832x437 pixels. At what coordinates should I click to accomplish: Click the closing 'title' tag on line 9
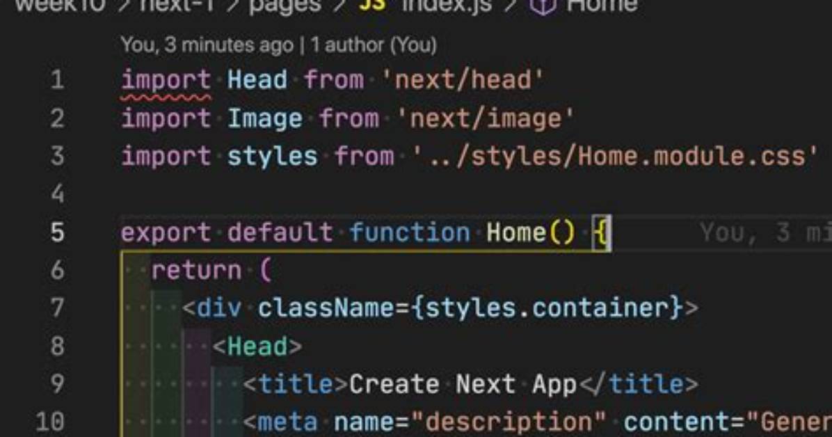point(639,384)
